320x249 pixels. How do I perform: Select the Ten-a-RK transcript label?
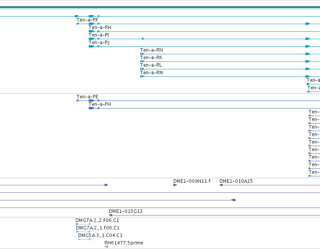point(151,58)
